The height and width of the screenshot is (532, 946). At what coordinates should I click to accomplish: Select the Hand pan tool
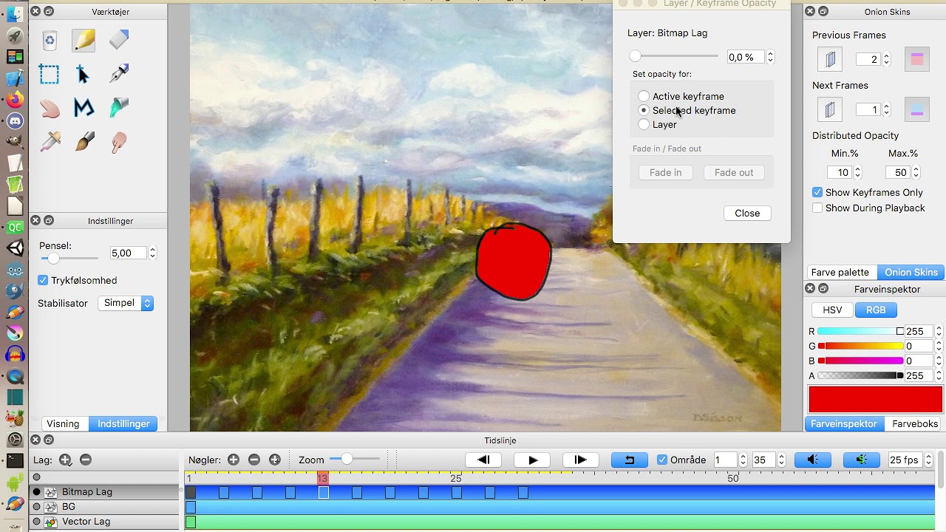click(50, 109)
